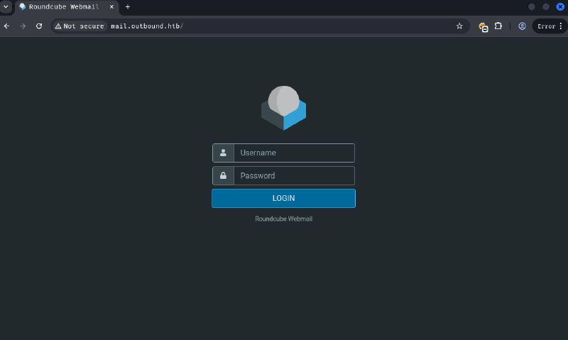The image size is (568, 340).
Task: Click the Roundcube cube logo
Action: point(283,108)
